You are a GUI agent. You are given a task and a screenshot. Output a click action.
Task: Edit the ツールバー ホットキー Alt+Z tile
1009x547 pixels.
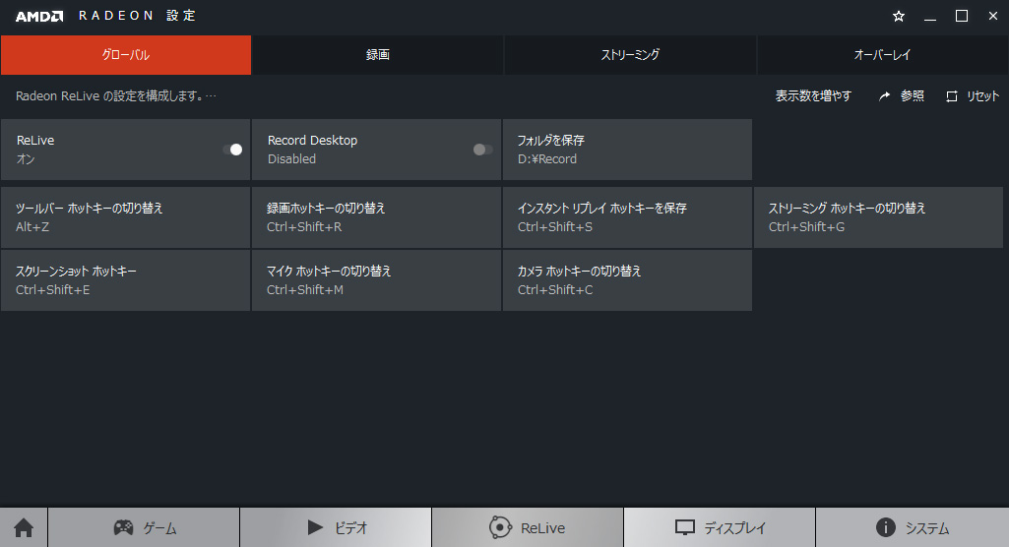[125, 217]
